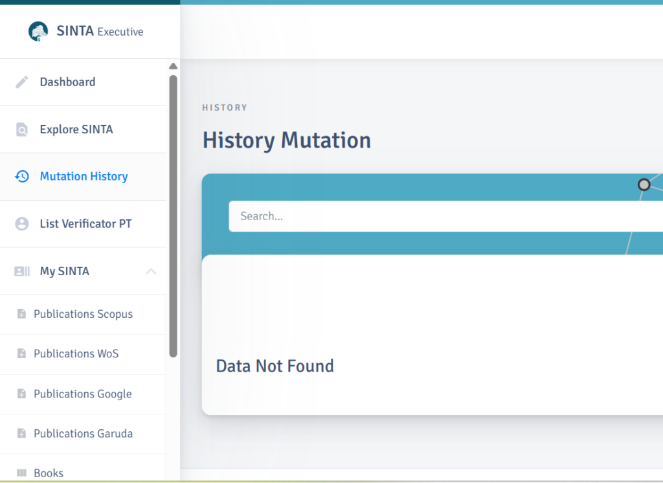The image size is (663, 483).
Task: Click the Publications Garuda file icon
Action: (x=21, y=434)
